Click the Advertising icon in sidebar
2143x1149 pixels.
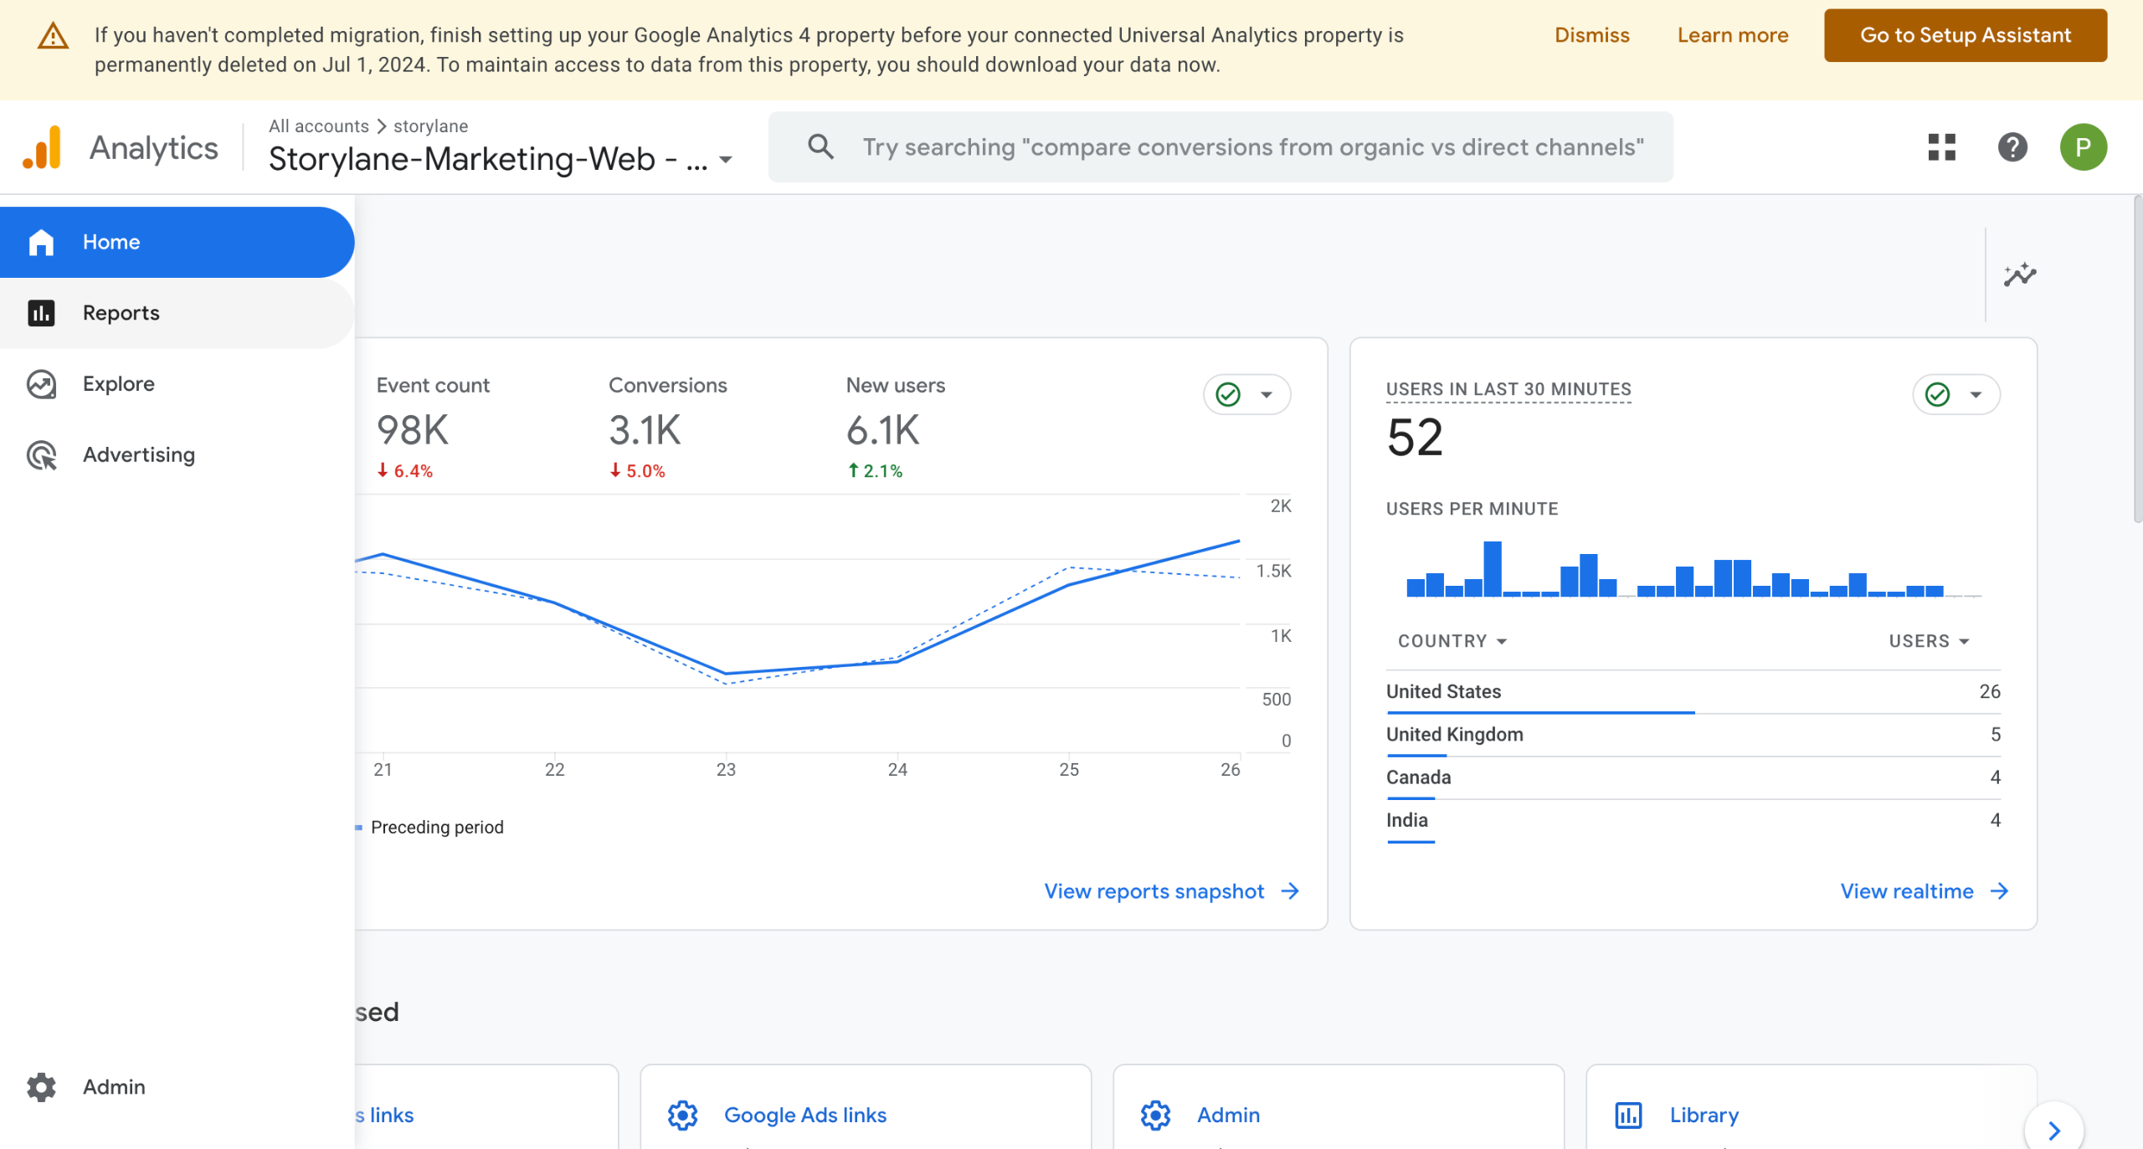(41, 454)
